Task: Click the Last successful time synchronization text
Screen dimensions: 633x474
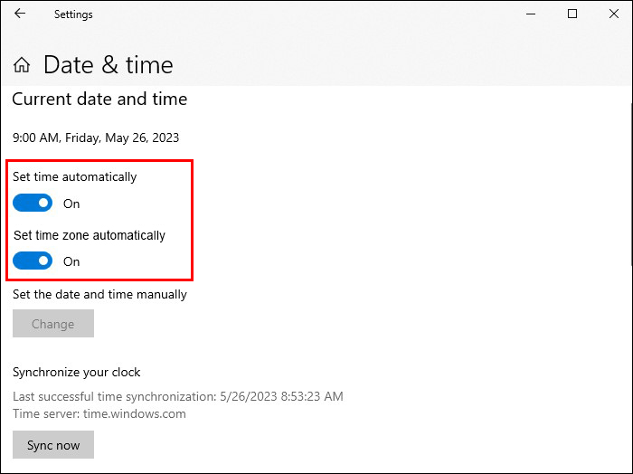Action: (x=177, y=396)
